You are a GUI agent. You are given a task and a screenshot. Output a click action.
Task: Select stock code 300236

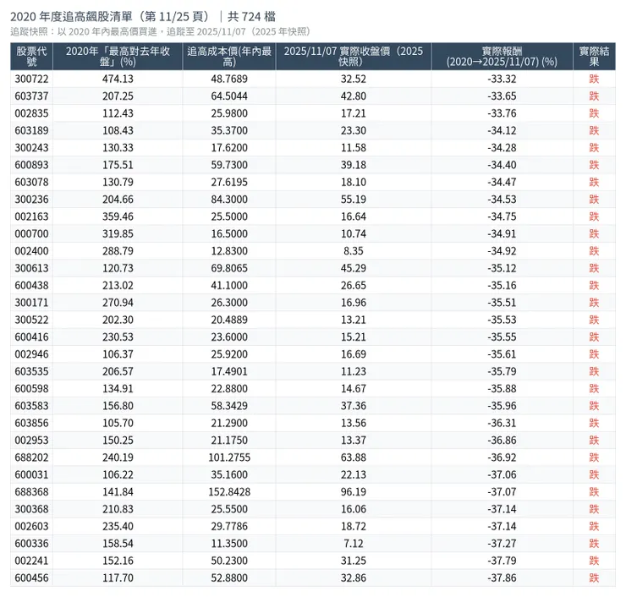coord(31,199)
